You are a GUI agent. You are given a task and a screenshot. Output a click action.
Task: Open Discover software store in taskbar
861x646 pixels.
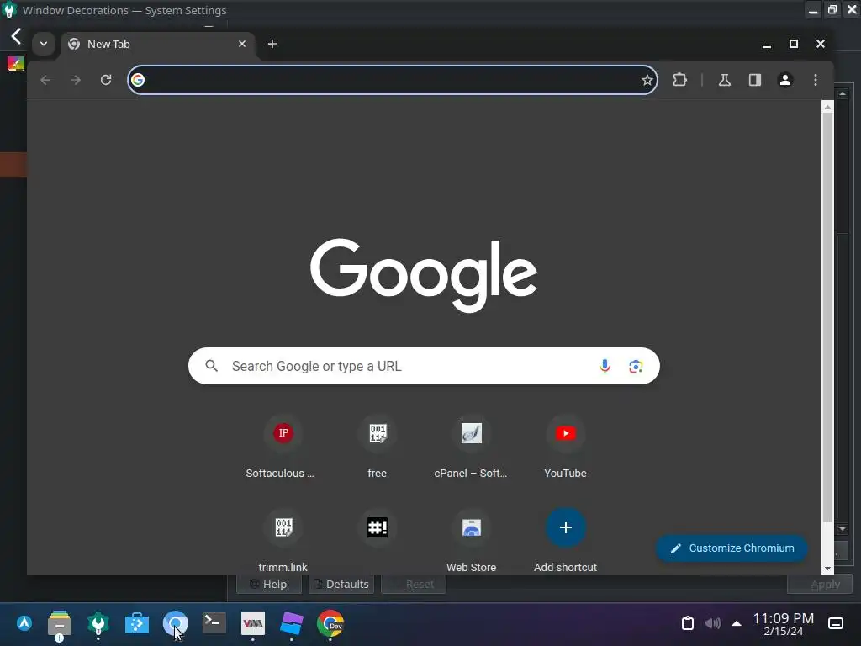137,624
